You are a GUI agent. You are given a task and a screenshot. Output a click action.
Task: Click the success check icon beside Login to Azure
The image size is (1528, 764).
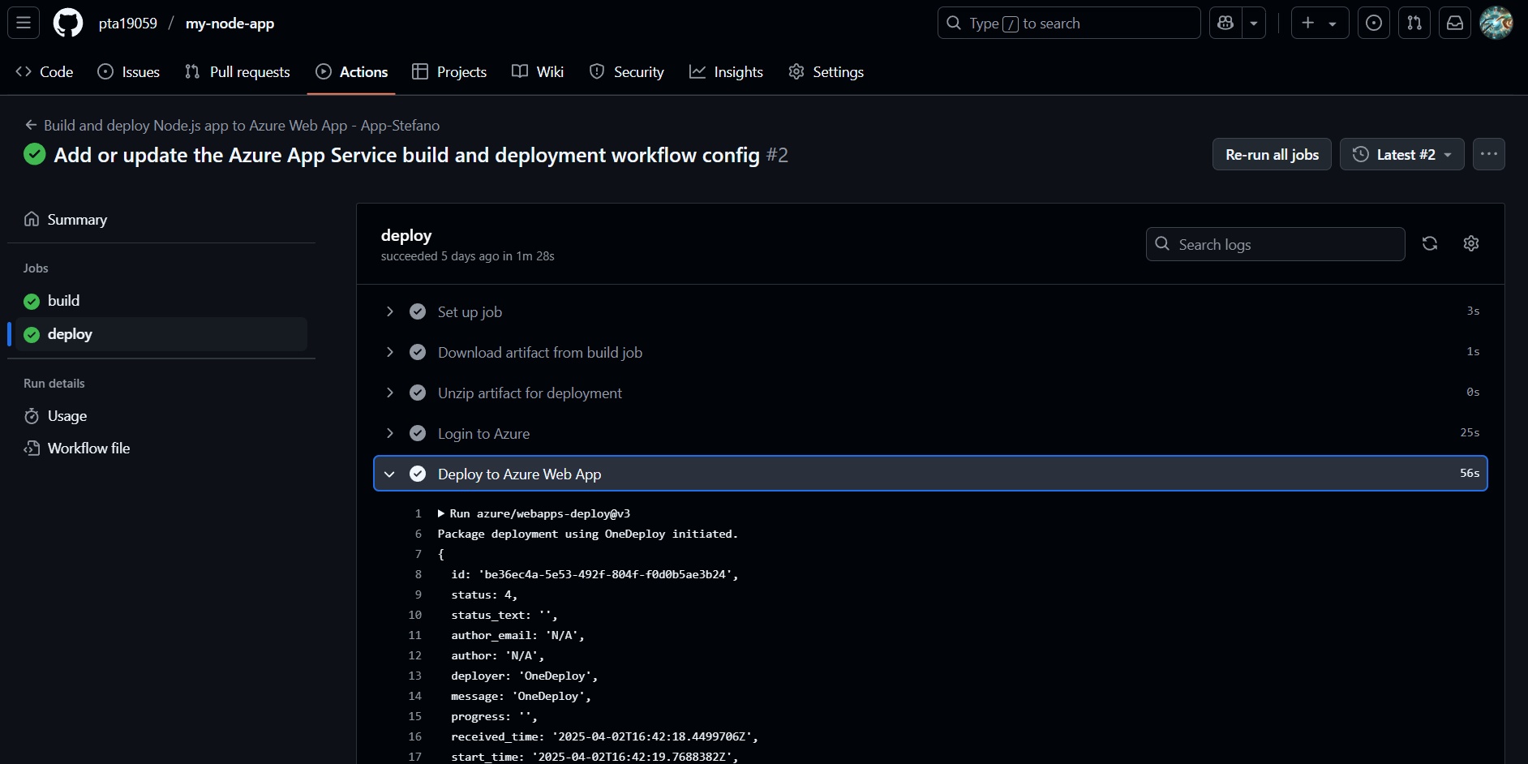(418, 433)
